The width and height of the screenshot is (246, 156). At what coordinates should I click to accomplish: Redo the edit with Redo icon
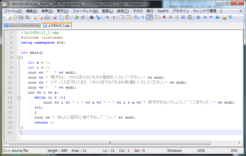pos(83,17)
